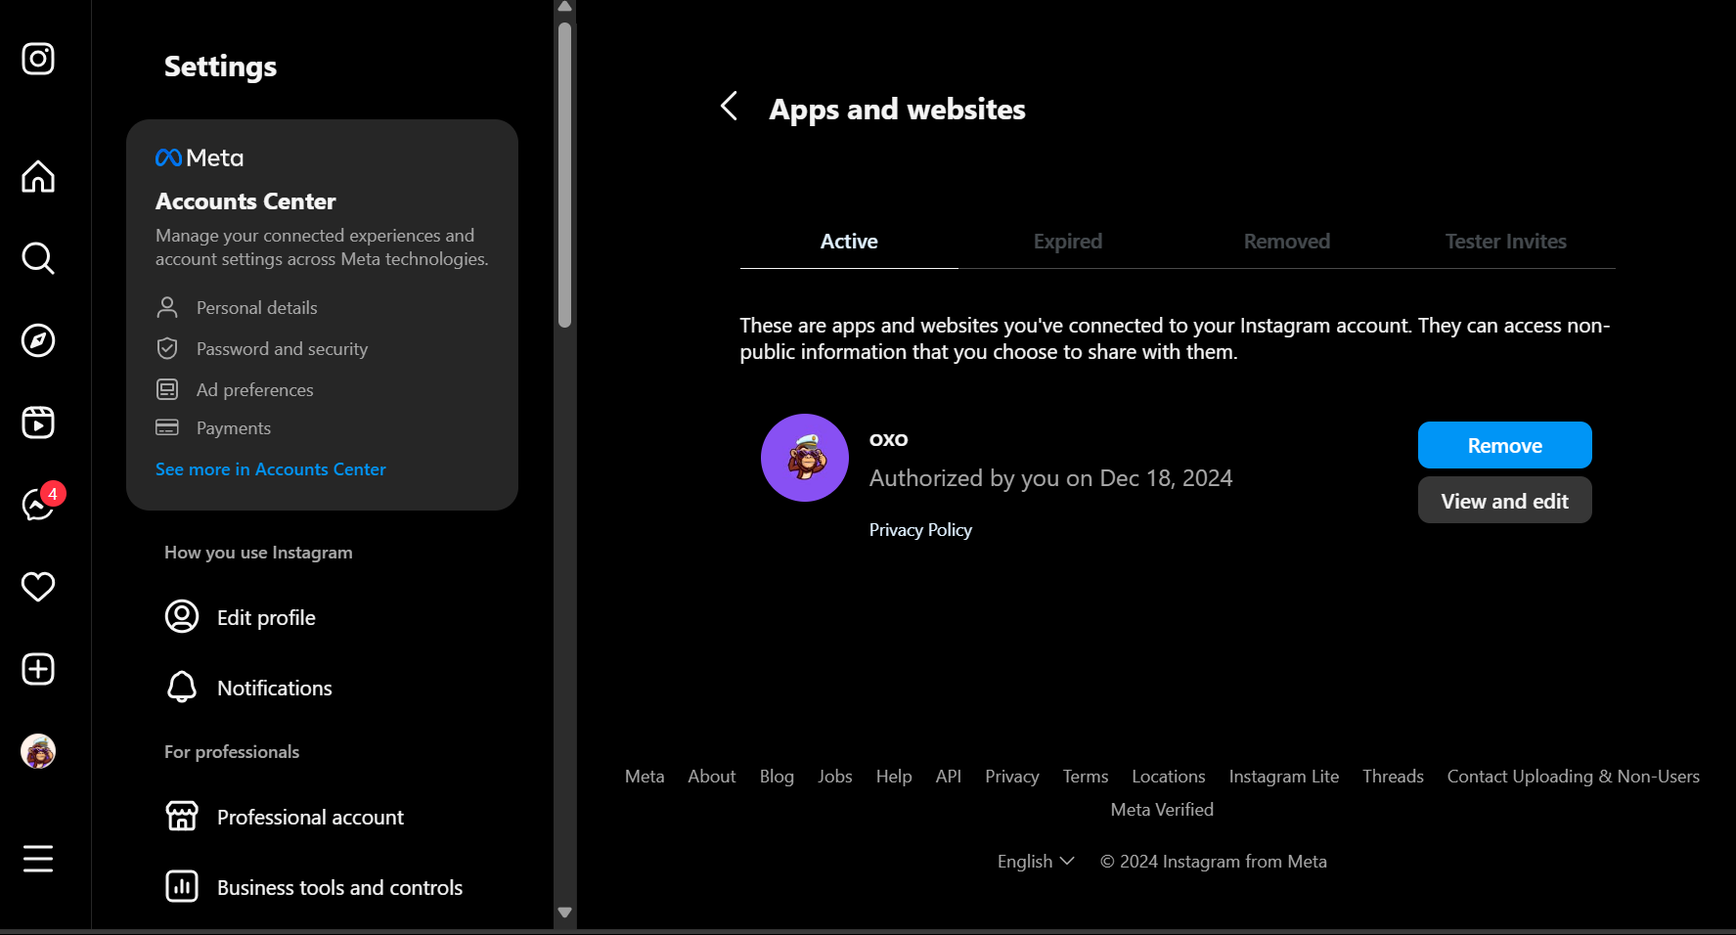
Task: Open the hamburger More menu icon
Action: pyautogui.click(x=38, y=859)
